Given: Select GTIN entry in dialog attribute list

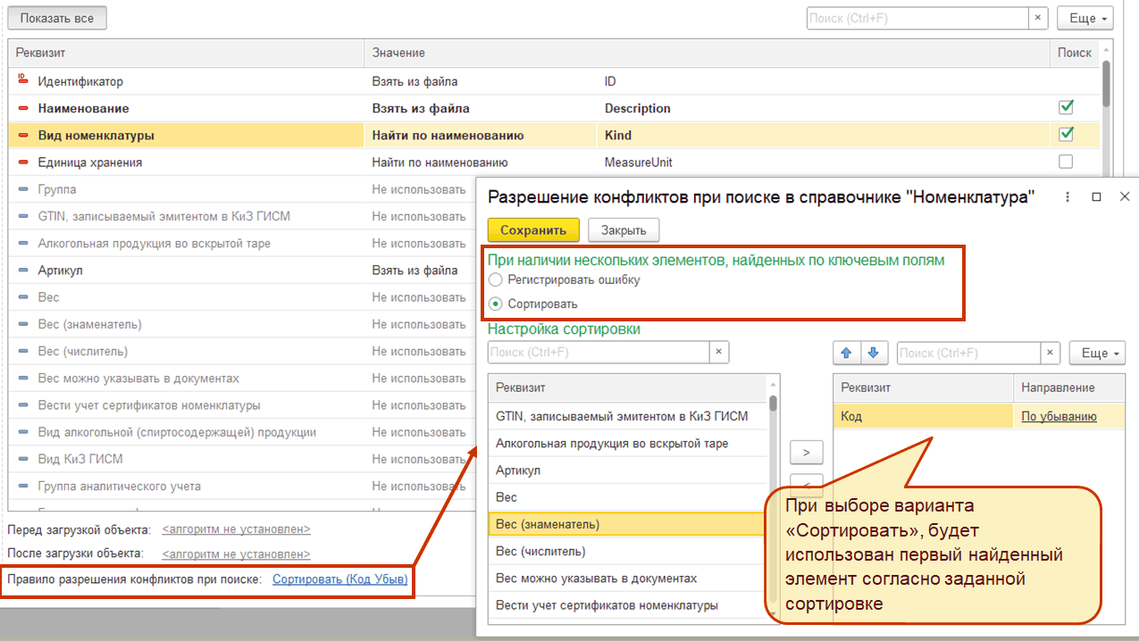Looking at the screenshot, I should click(627, 415).
